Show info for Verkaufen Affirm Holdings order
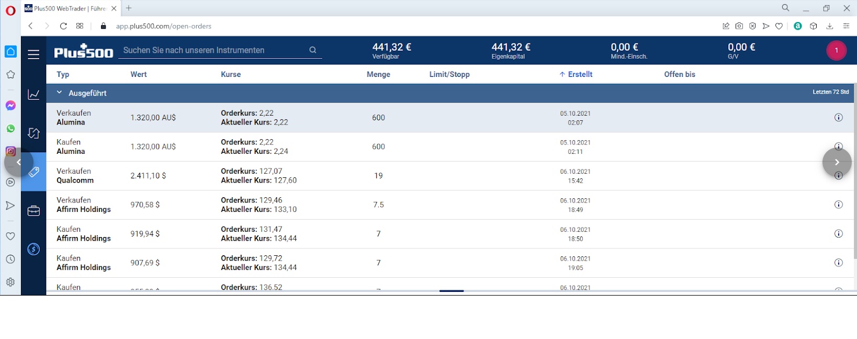Viewport: 857px width, 339px height. click(838, 205)
